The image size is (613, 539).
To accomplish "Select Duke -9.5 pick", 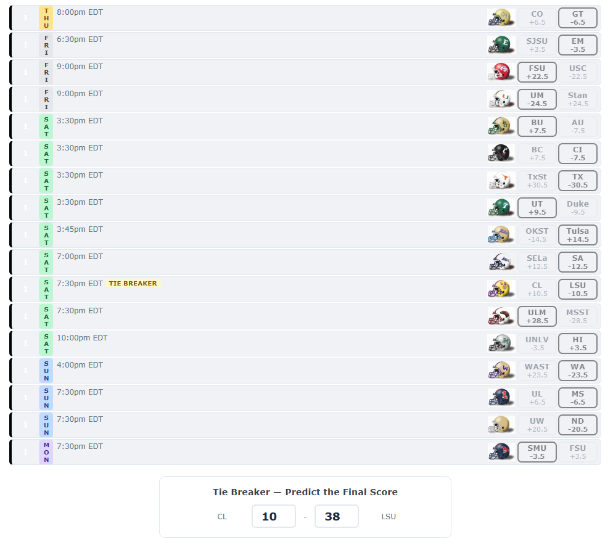I will 578,208.
